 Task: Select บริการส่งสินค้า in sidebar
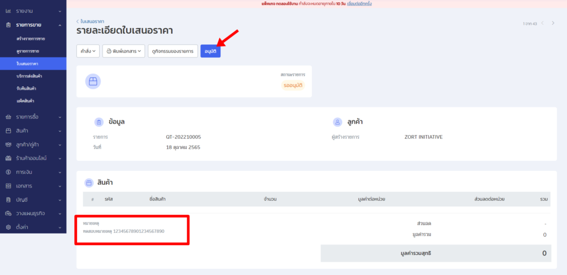pyautogui.click(x=29, y=76)
